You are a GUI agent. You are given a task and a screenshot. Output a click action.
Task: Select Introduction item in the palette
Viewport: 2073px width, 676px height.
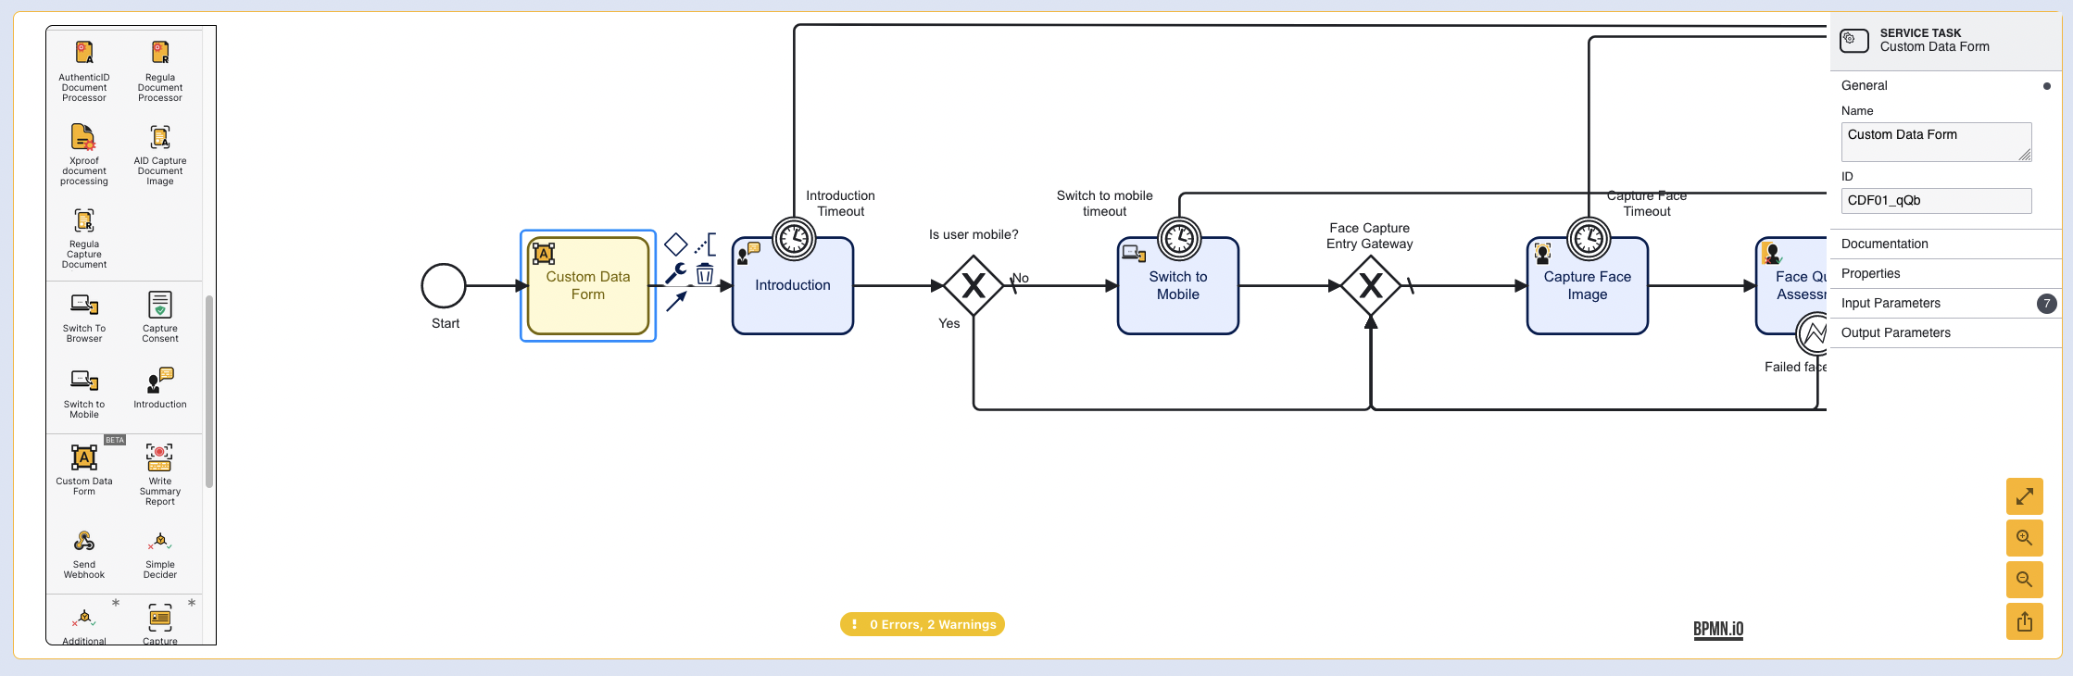click(160, 389)
